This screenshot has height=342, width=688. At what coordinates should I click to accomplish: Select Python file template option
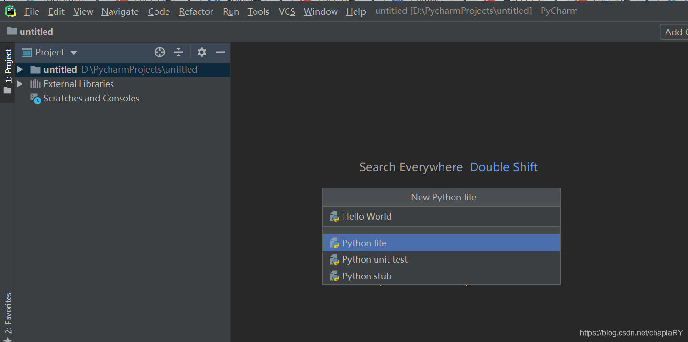click(x=441, y=243)
